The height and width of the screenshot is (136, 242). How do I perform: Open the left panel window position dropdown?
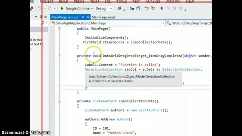[36, 17]
